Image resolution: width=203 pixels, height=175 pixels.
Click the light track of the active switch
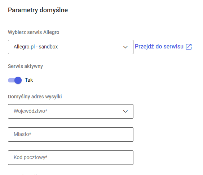[x=11, y=80]
